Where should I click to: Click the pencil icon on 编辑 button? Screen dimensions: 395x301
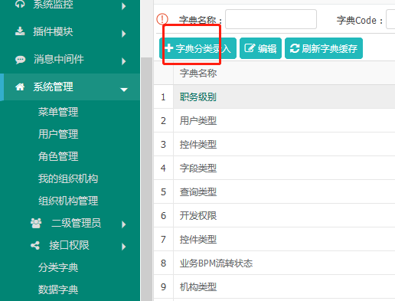(250, 48)
